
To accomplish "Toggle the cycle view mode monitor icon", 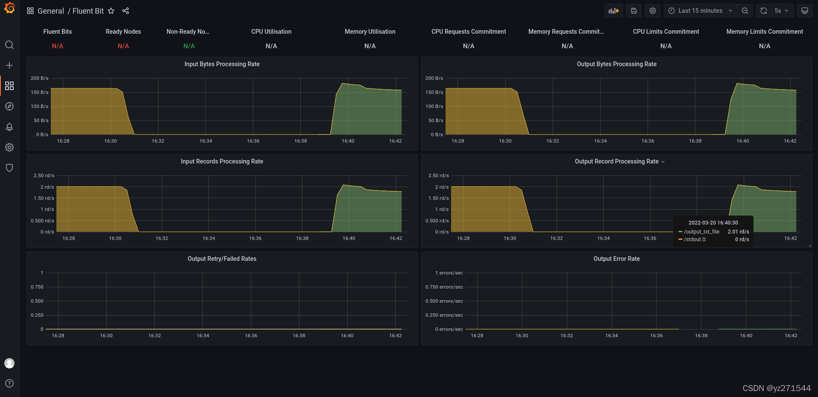I will (804, 11).
